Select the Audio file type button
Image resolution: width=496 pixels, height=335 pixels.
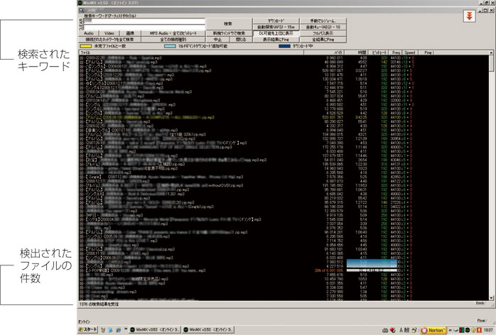(89, 33)
